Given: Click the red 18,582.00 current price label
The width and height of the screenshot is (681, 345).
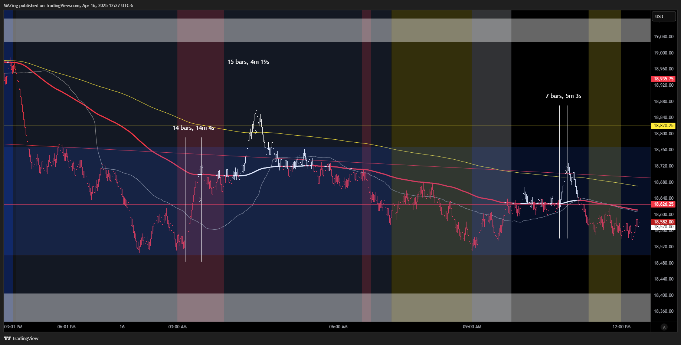Looking at the screenshot, I should [663, 222].
